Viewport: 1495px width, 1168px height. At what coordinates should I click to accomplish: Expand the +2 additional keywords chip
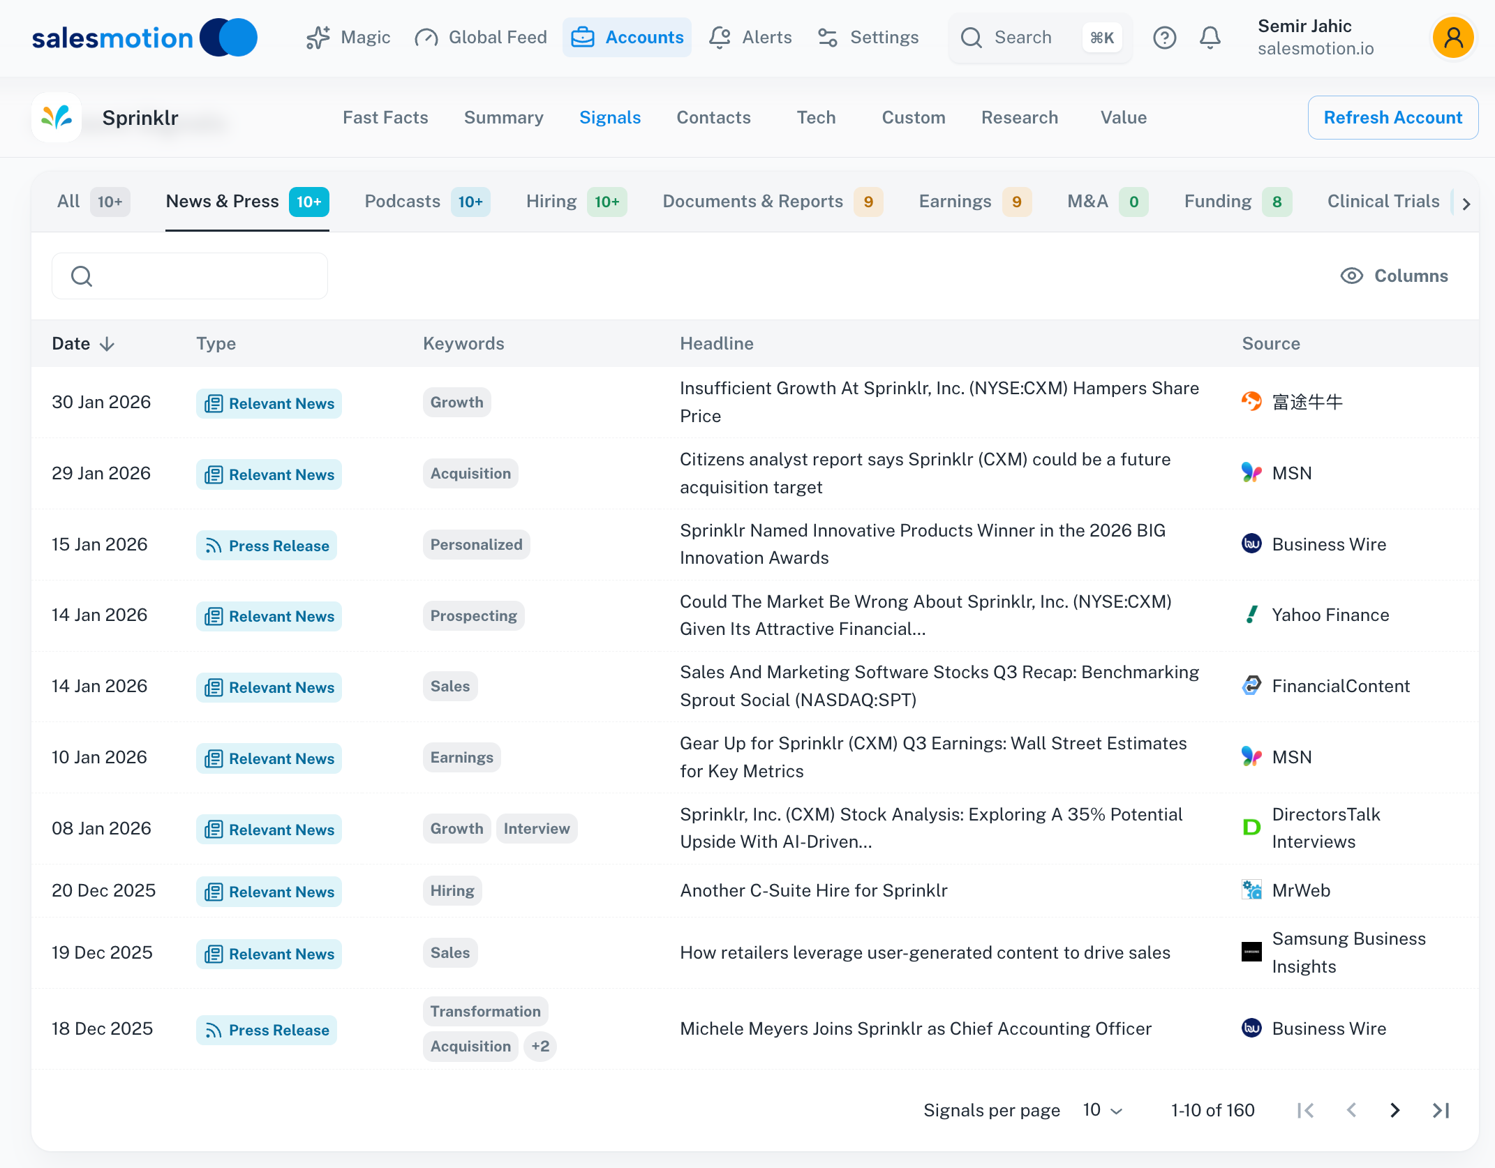tap(540, 1047)
